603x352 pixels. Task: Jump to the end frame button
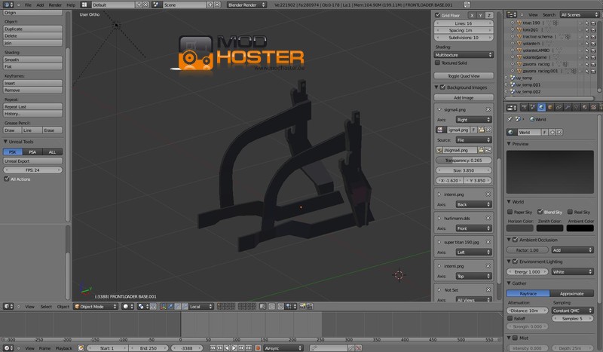249,348
